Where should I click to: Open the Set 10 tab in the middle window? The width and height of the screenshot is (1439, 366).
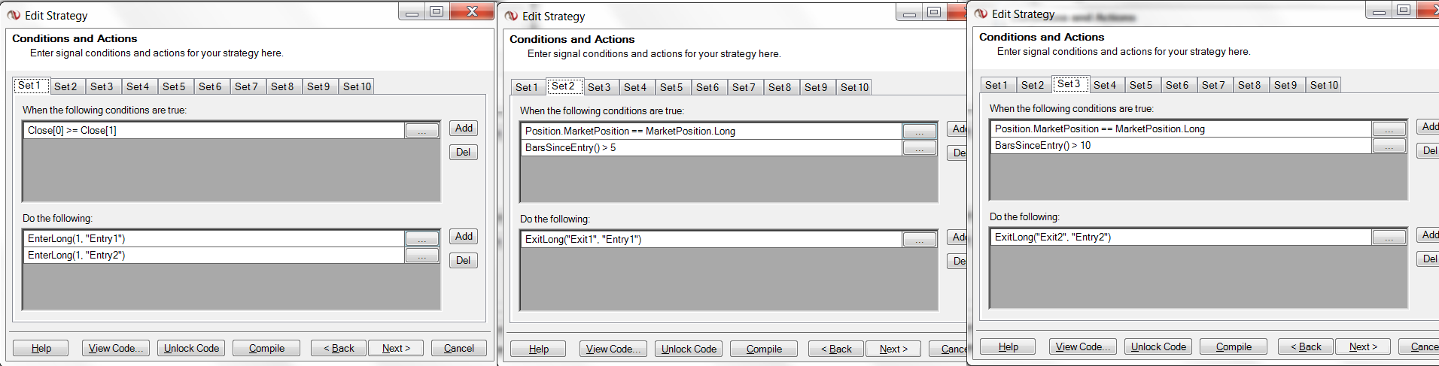[854, 87]
